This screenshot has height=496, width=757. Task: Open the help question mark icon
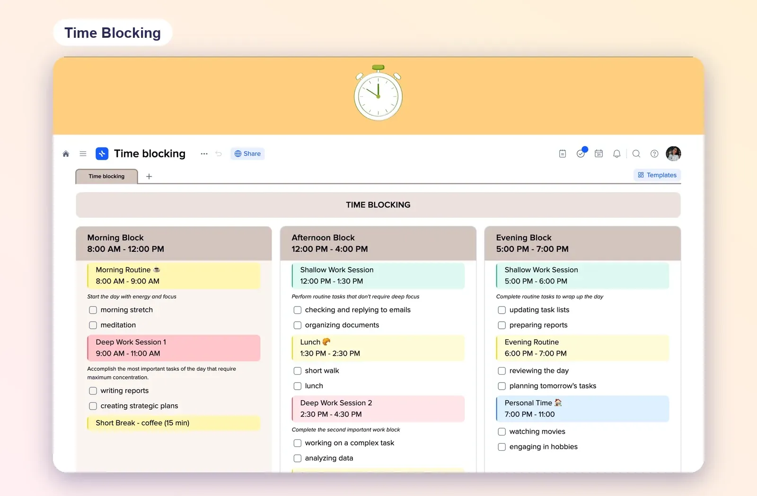pyautogui.click(x=654, y=154)
